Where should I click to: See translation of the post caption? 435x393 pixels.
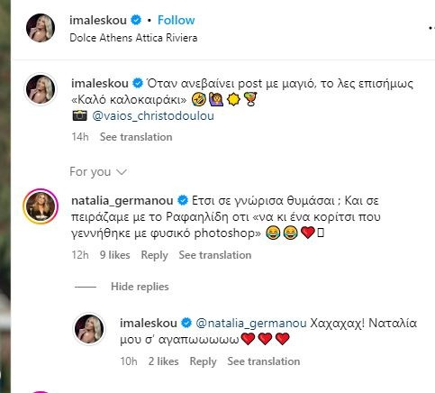click(x=136, y=137)
